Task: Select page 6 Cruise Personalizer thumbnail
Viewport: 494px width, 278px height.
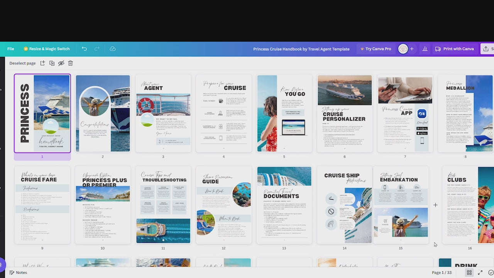Action: tap(345, 114)
